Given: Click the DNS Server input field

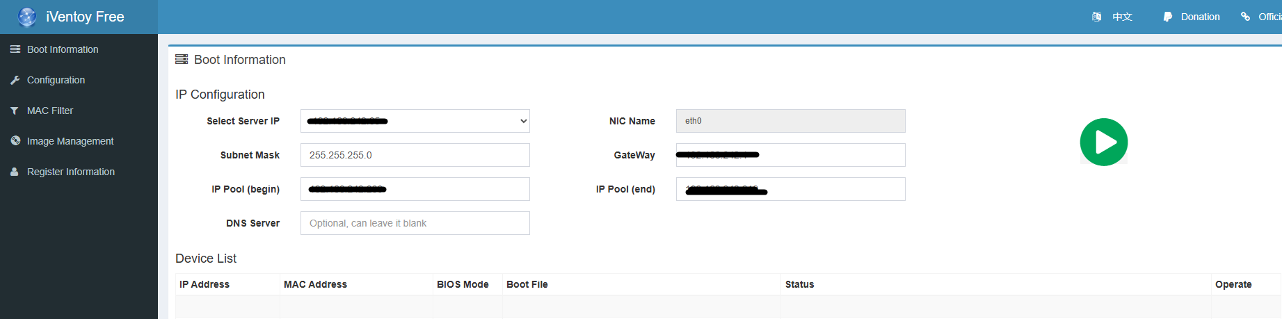Looking at the screenshot, I should coord(415,223).
